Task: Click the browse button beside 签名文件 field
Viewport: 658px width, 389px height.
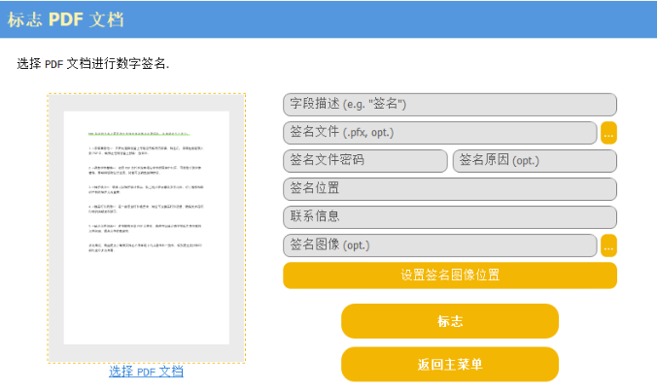Action: pos(608,133)
